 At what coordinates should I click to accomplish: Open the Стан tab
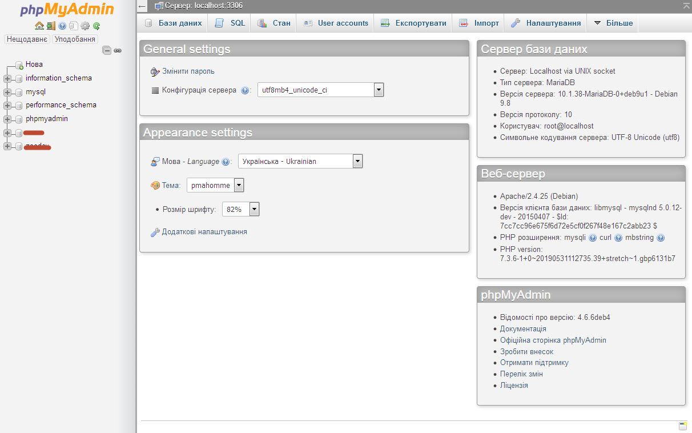pos(274,23)
